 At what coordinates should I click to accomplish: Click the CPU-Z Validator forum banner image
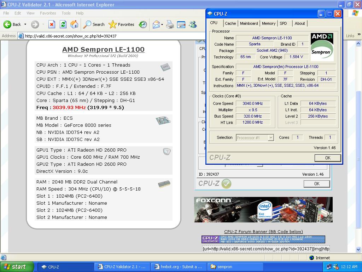pyautogui.click(x=263, y=239)
